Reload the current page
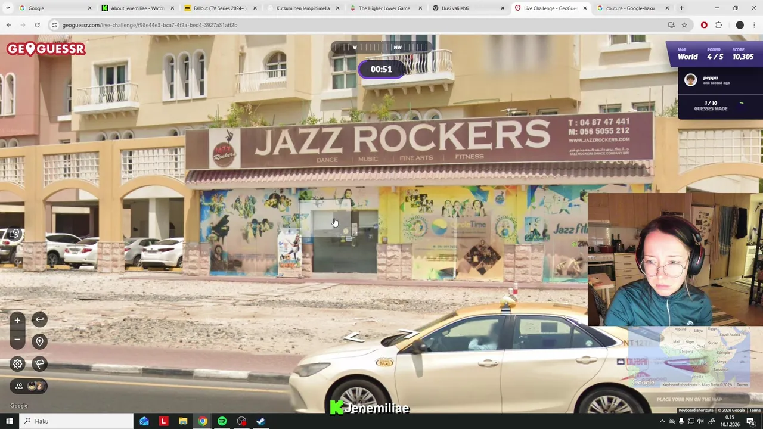 tap(37, 25)
